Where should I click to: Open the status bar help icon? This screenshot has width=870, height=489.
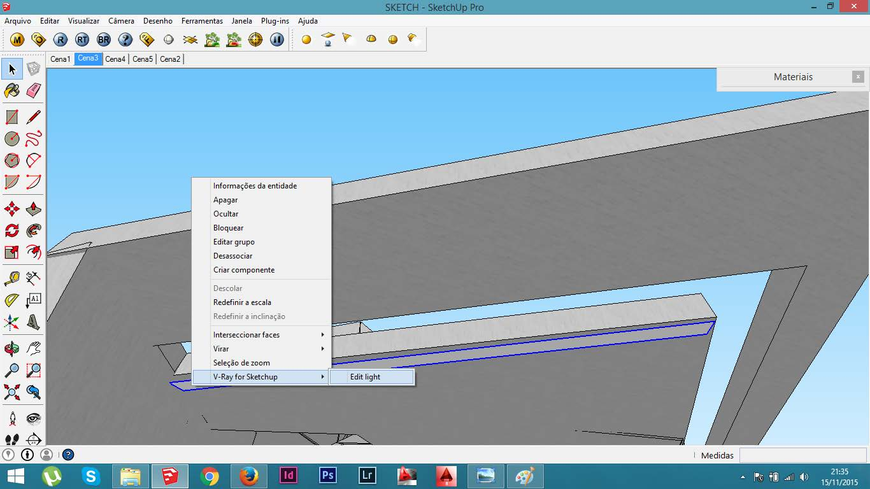(68, 455)
